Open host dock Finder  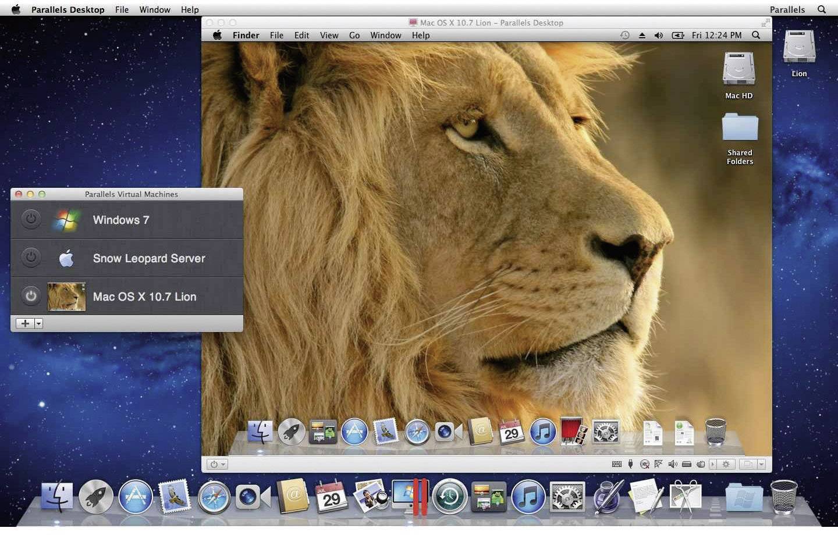(57, 497)
